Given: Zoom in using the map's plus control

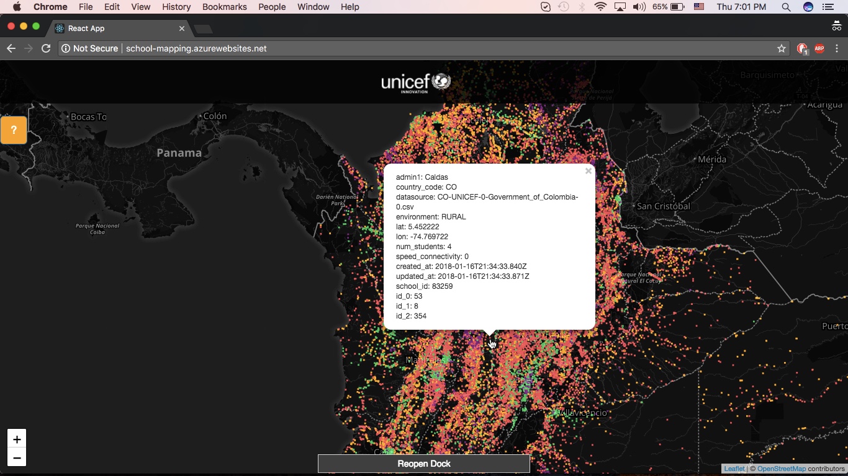Looking at the screenshot, I should [16, 439].
